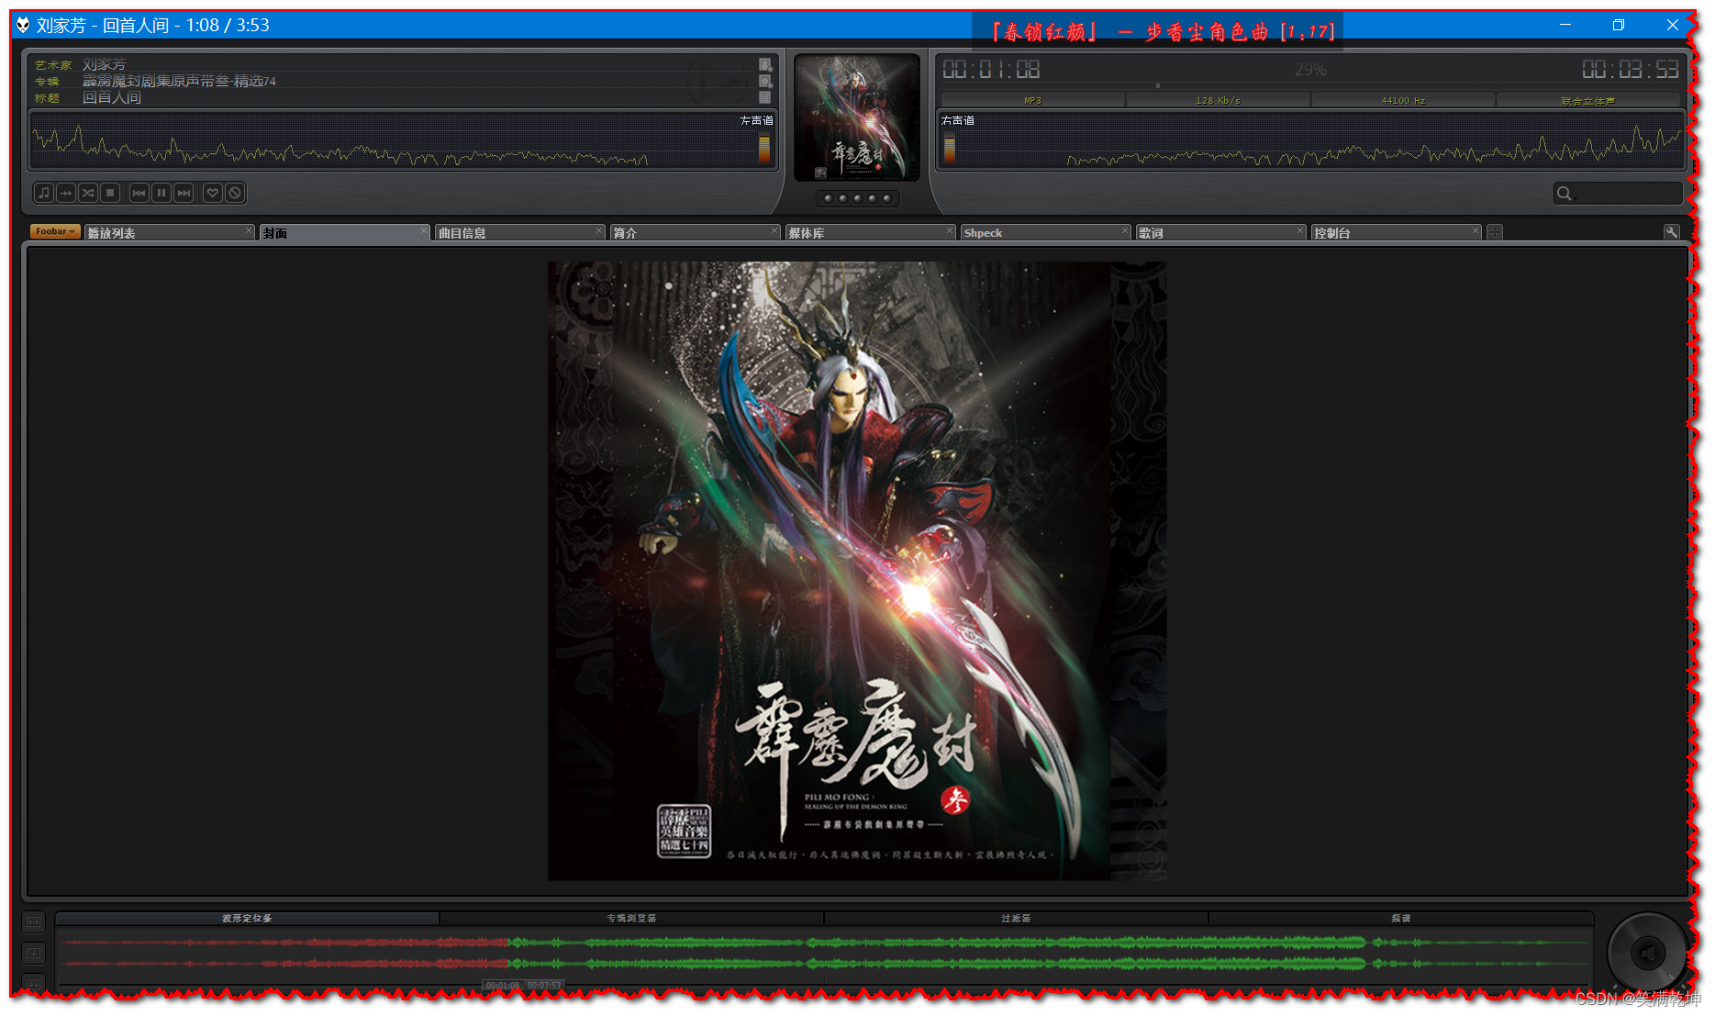The image size is (1715, 1016).
Task: Click the large 霹雳魔封 album cover image
Action: click(x=857, y=571)
